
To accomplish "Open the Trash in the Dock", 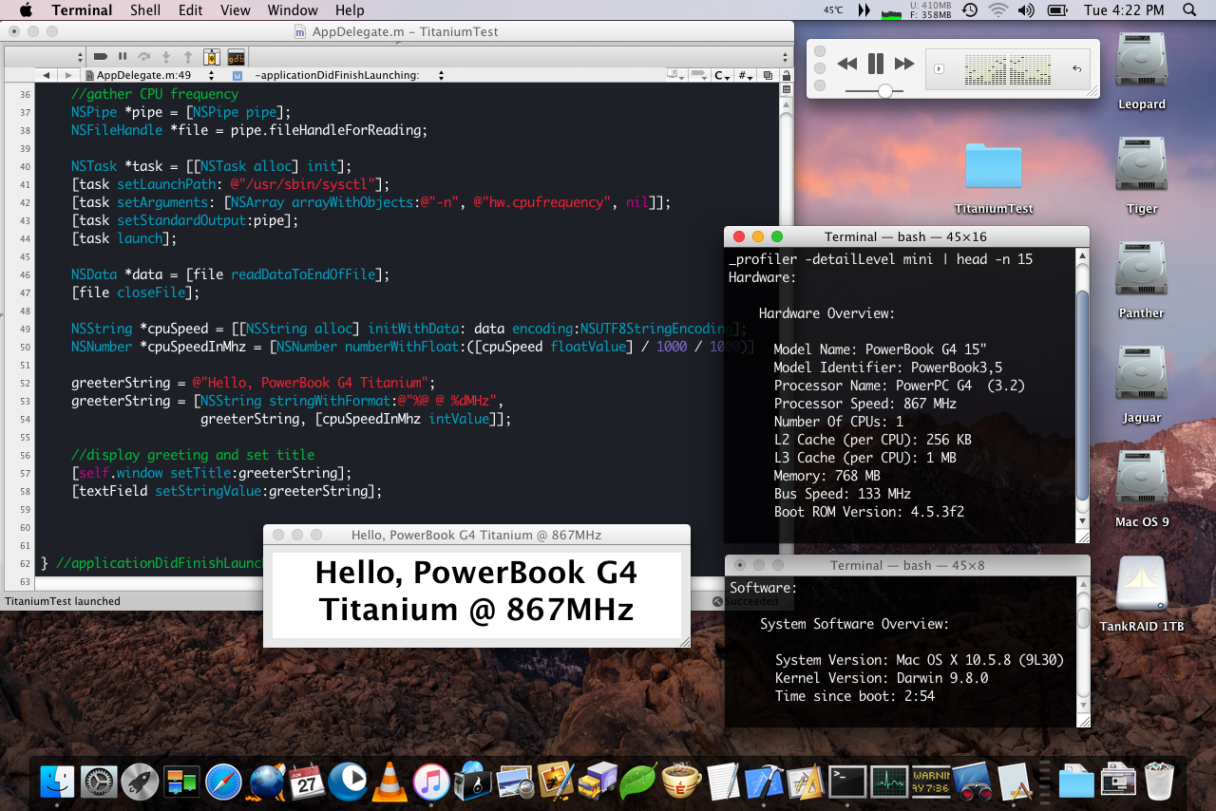I will (x=1159, y=781).
